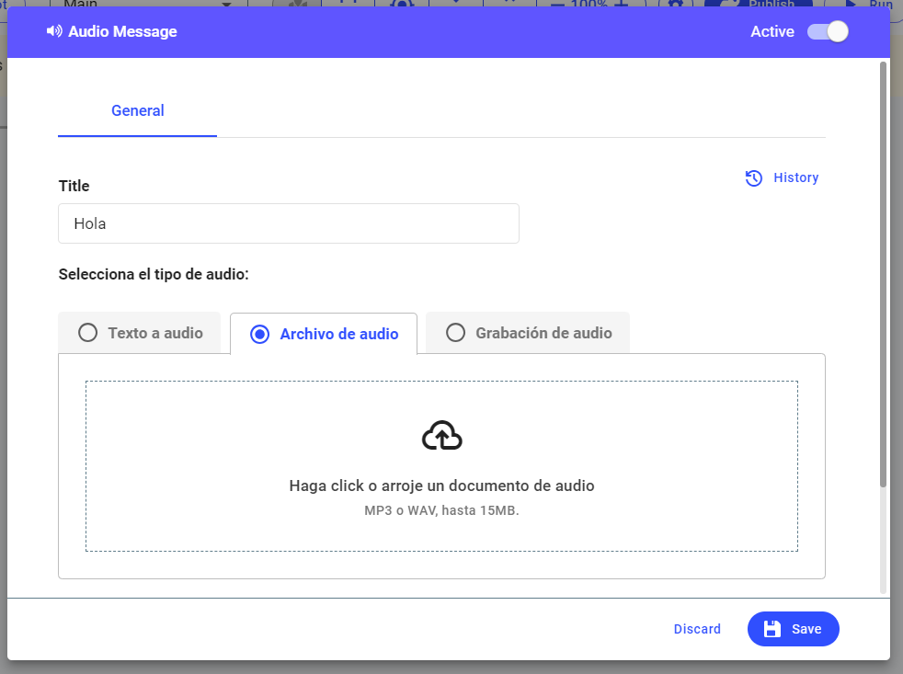
Task: Select the Texto a audio radio button
Action: [87, 333]
